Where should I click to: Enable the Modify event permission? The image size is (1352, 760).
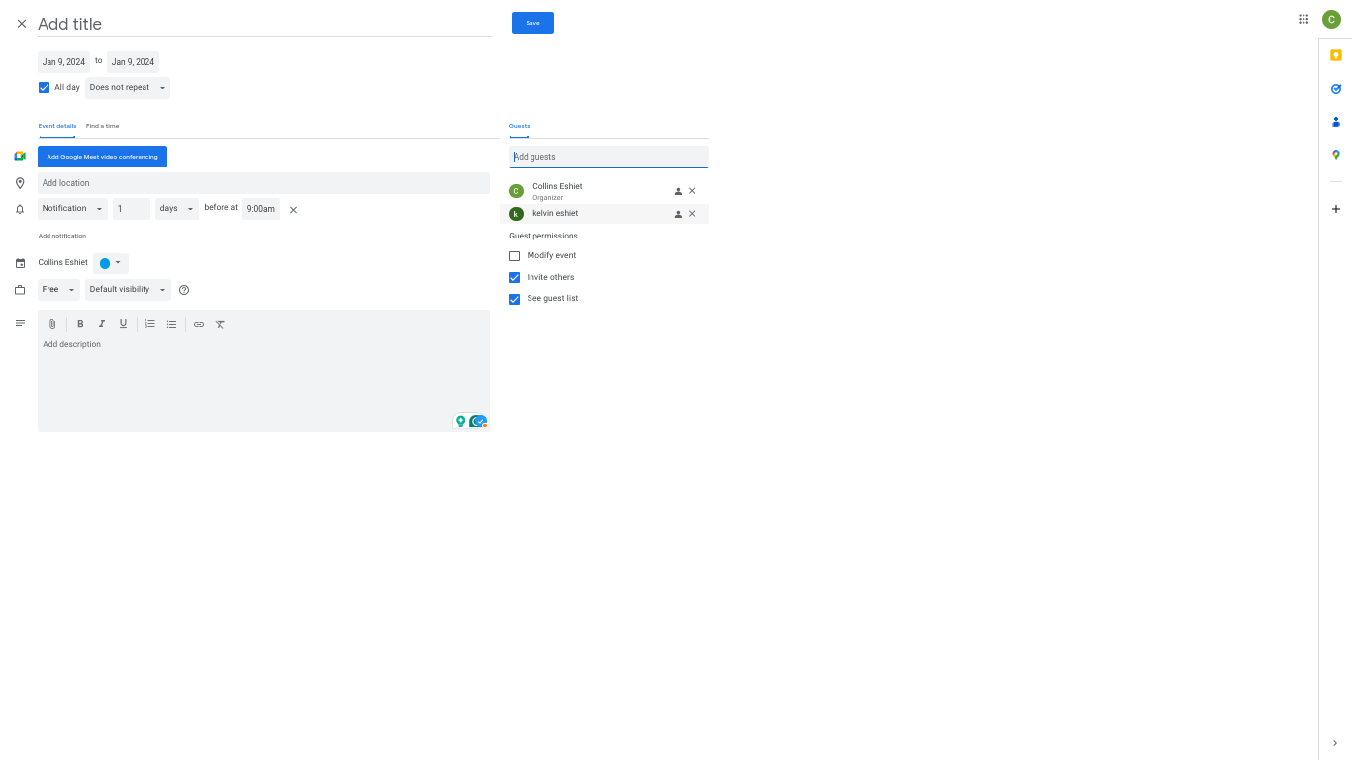pyautogui.click(x=514, y=256)
